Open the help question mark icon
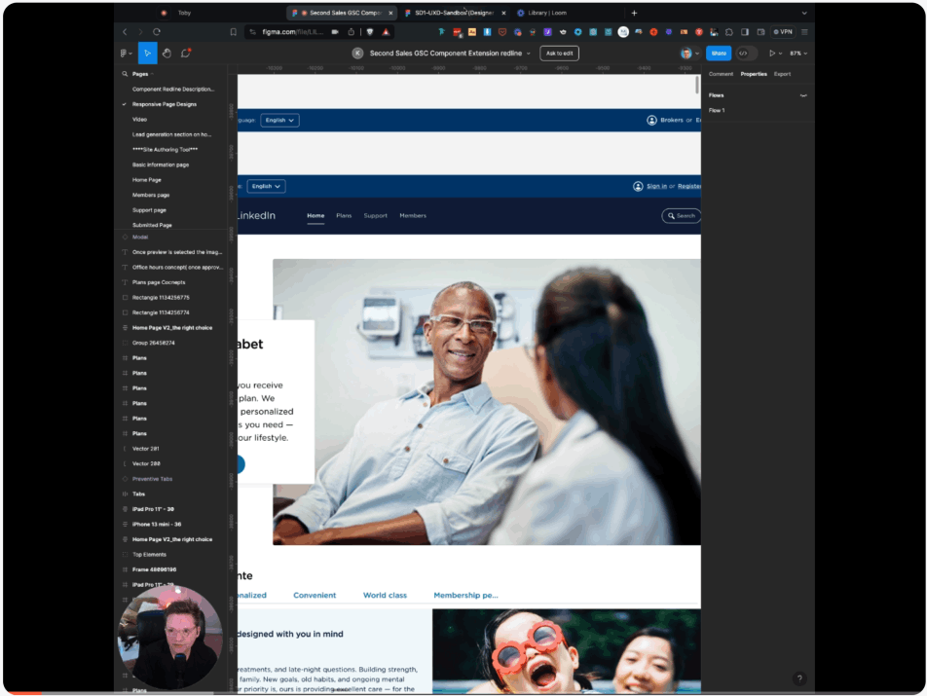This screenshot has height=696, width=927. point(799,678)
